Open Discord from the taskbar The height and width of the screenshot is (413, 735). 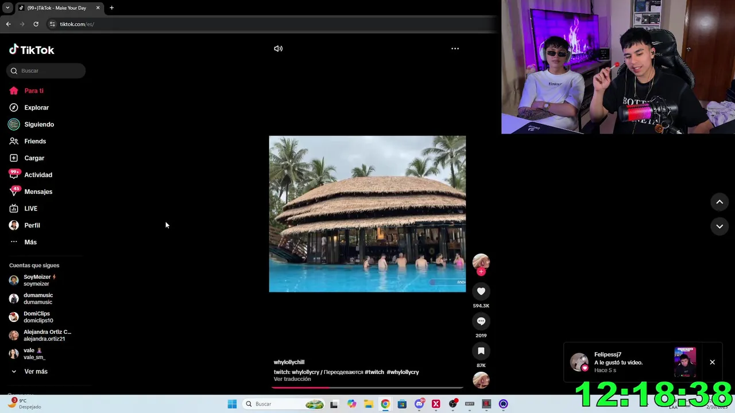coord(419,404)
